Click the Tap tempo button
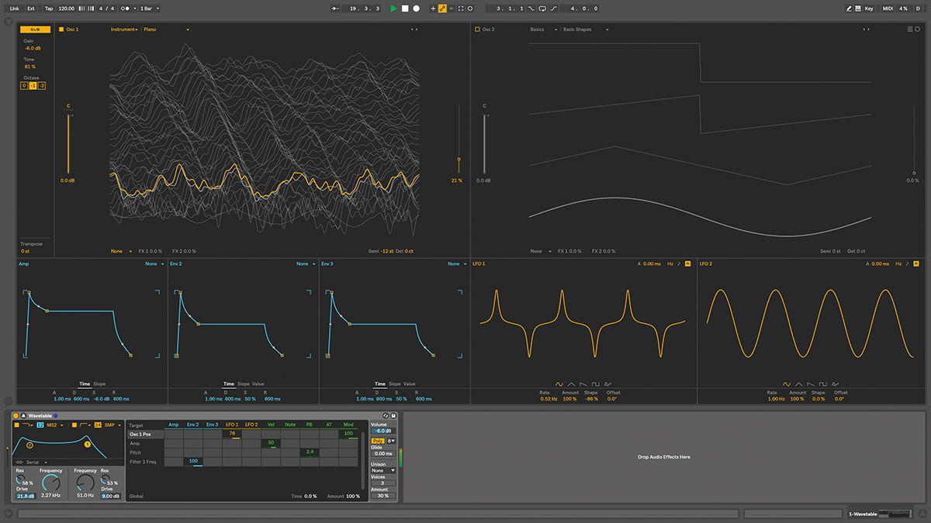 coord(49,9)
